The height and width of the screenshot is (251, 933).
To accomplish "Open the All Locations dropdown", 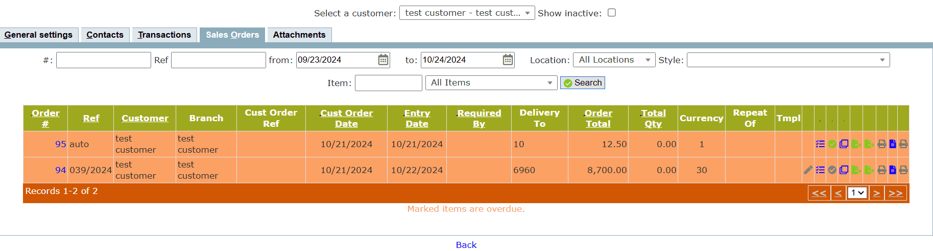I will point(614,60).
